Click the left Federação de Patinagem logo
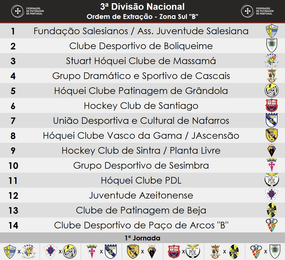The image size is (285, 260). pyautogui.click(x=28, y=11)
